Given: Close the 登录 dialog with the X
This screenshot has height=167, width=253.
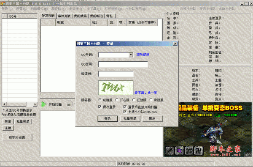Looking at the screenshot, I should tap(175, 44).
